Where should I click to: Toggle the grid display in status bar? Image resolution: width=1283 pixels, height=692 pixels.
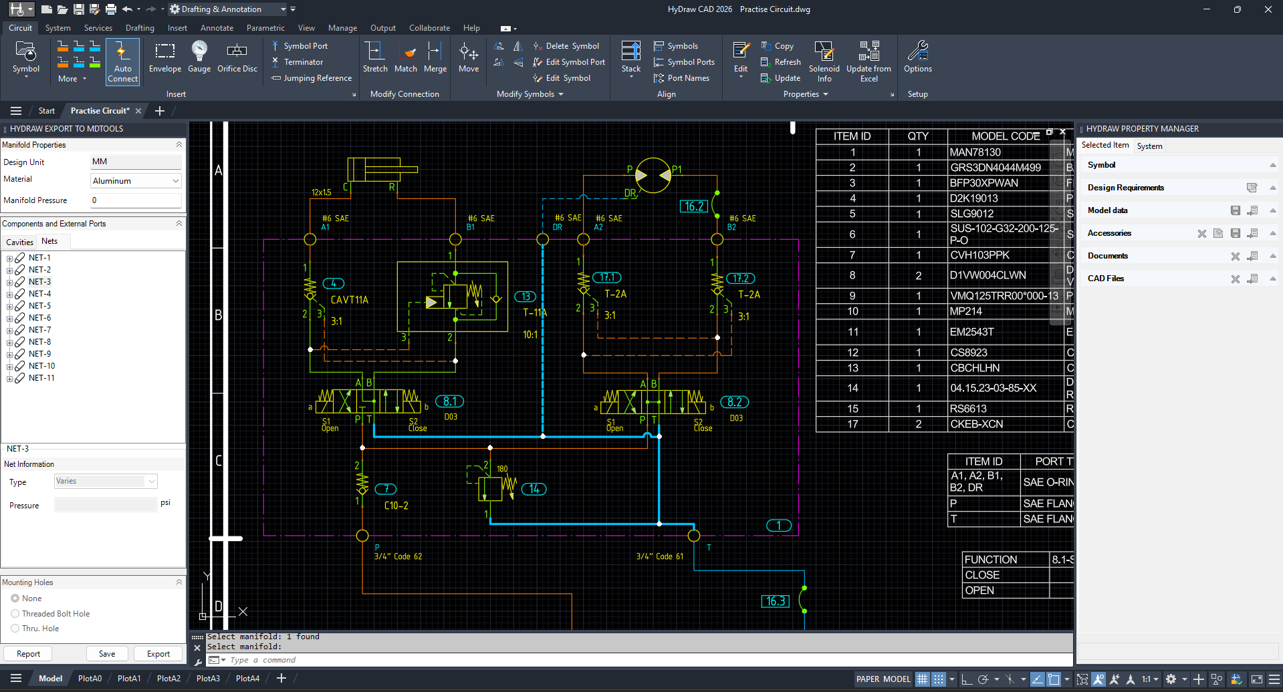[x=922, y=679]
